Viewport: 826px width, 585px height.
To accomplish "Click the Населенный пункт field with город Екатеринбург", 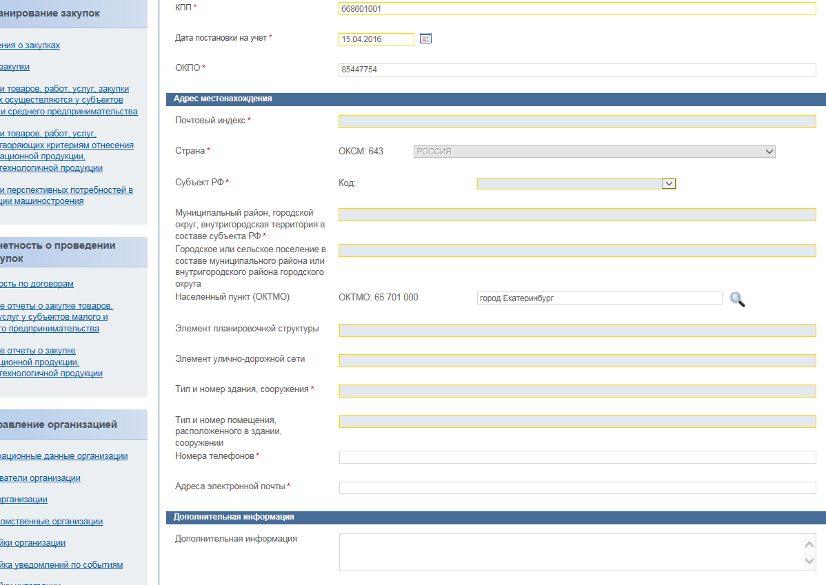I will (x=598, y=298).
